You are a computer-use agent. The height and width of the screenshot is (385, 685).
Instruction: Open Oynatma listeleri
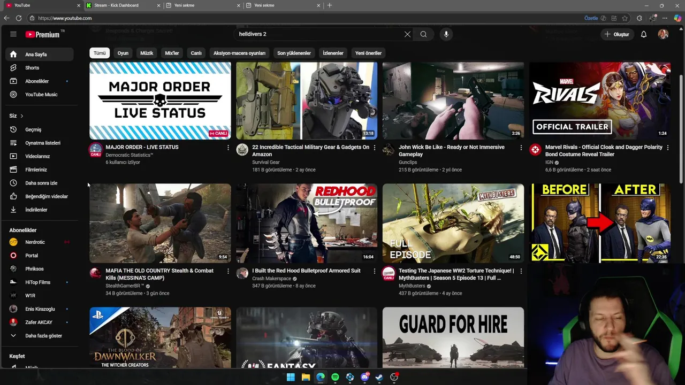coord(40,143)
